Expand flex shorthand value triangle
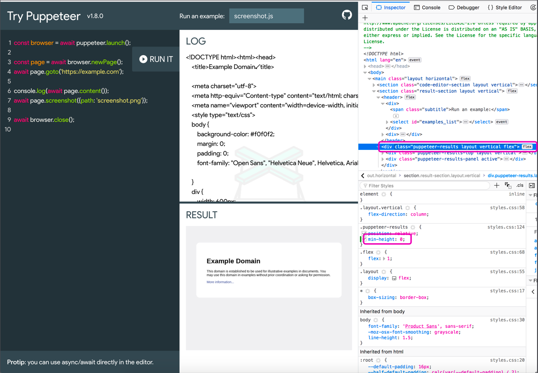The height and width of the screenshot is (373, 538). (x=384, y=259)
